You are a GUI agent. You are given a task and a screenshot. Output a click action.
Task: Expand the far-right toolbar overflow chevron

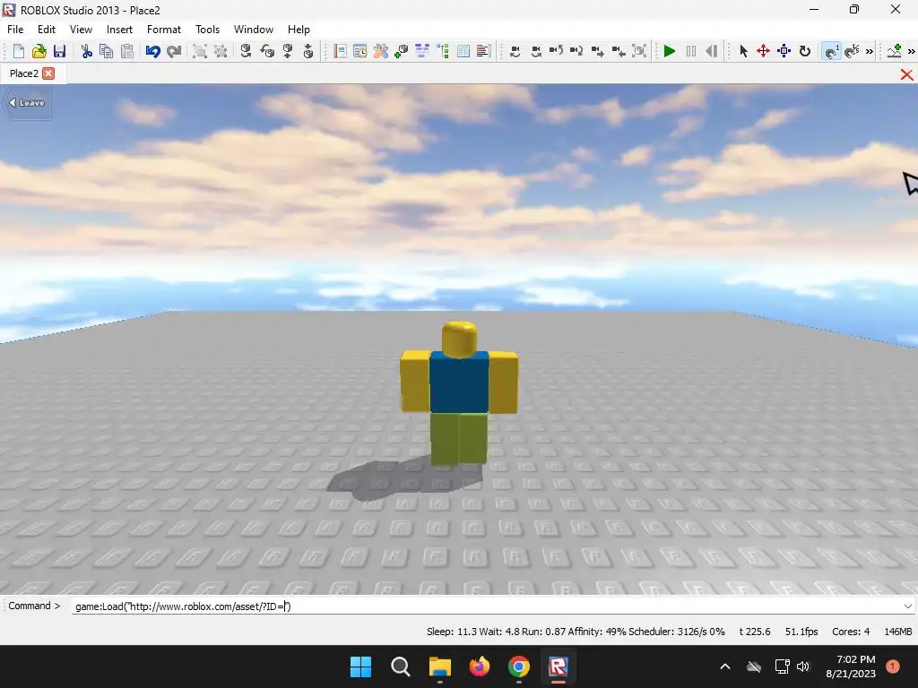click(912, 51)
